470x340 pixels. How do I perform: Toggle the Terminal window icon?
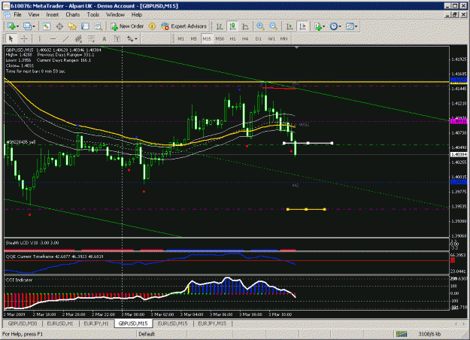coord(85,26)
